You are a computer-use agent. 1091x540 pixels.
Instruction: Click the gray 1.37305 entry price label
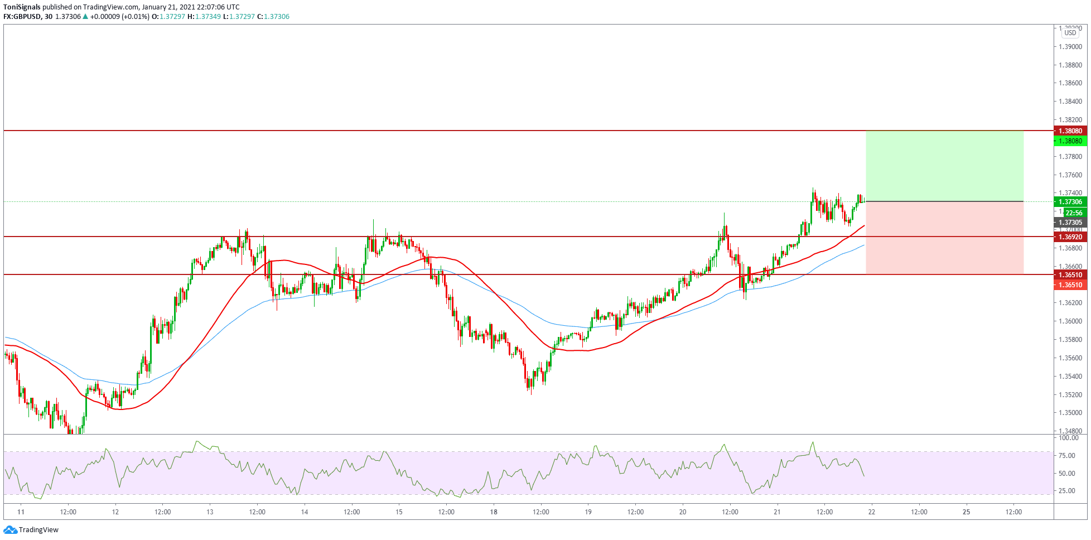tap(1070, 223)
